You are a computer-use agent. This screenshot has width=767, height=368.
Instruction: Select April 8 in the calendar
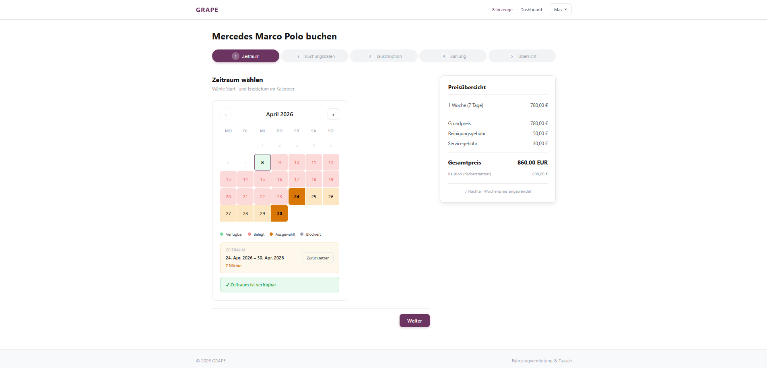(262, 162)
